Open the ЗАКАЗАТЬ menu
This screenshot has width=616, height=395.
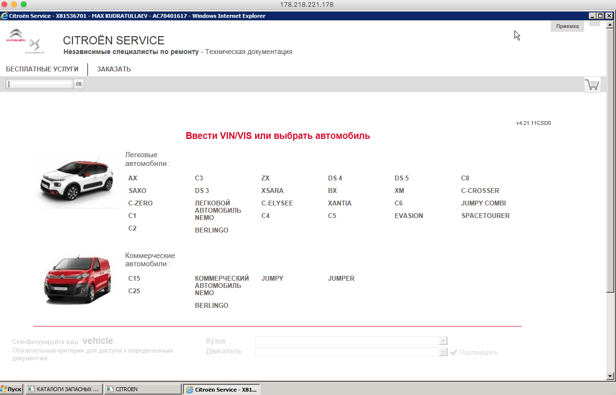[114, 69]
